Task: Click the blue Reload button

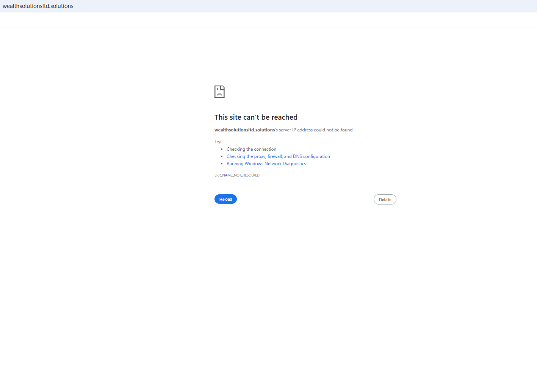Action: [225, 199]
